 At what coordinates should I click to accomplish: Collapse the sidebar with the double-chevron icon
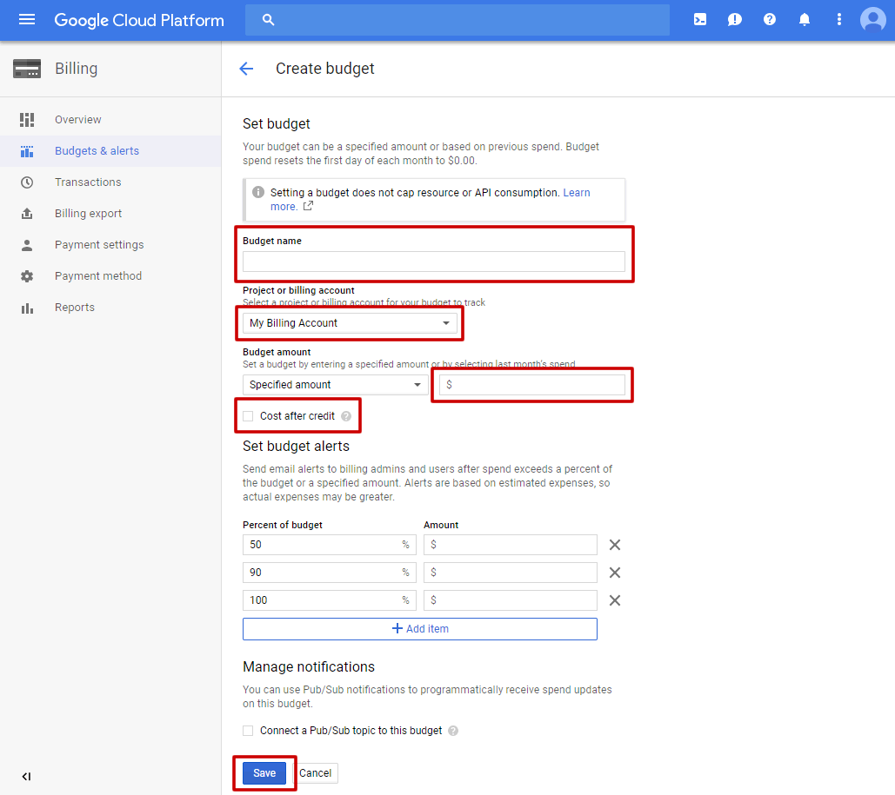point(26,776)
